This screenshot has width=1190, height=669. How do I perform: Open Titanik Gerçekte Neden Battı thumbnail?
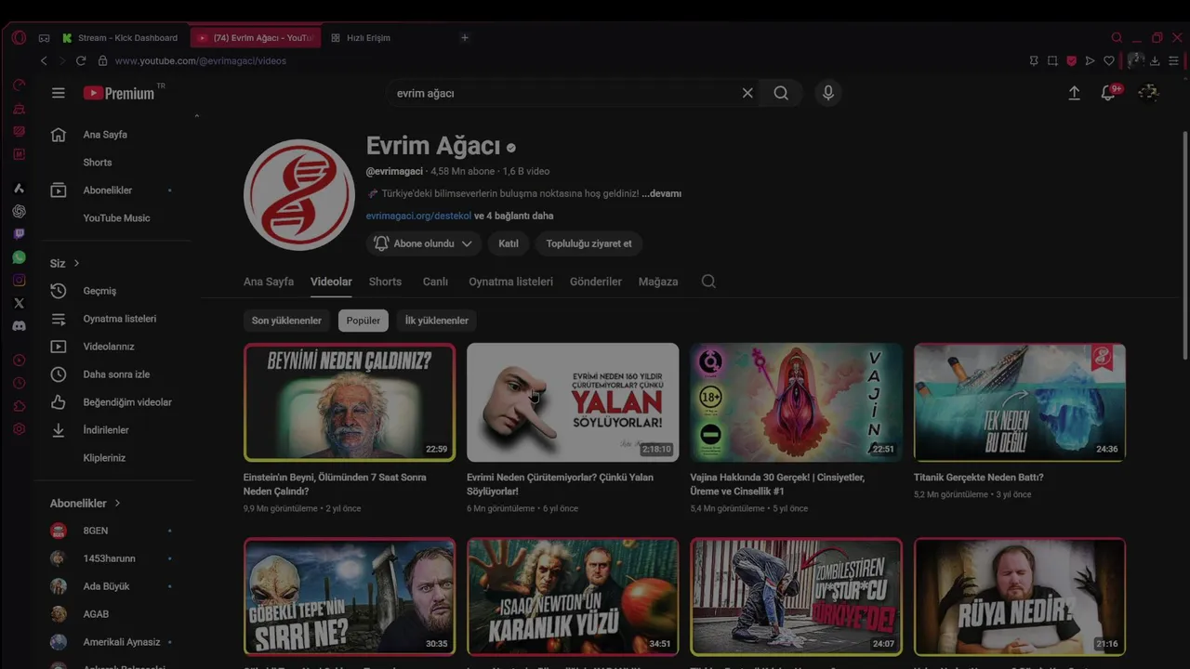(1020, 402)
